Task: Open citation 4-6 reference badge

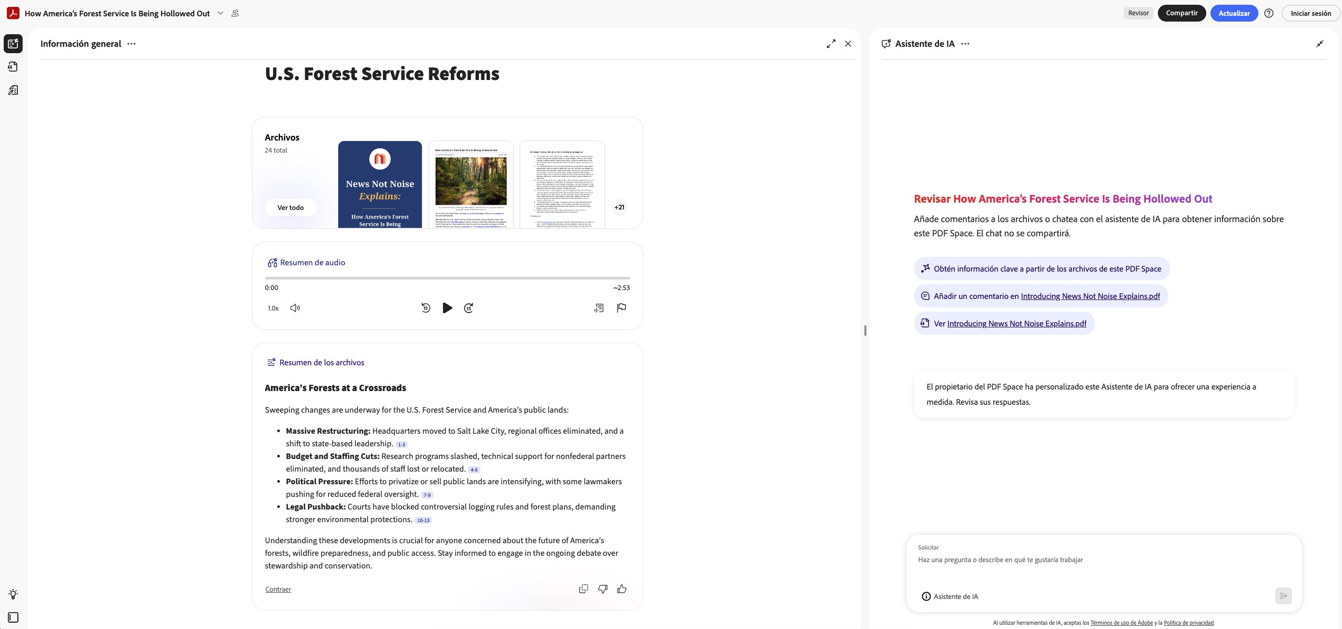Action: [474, 470]
